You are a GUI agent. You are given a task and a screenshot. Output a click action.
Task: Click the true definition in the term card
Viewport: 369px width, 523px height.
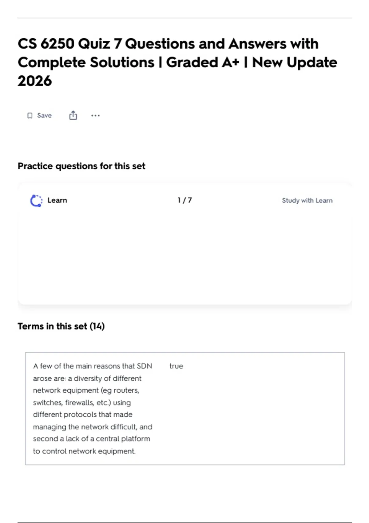176,366
